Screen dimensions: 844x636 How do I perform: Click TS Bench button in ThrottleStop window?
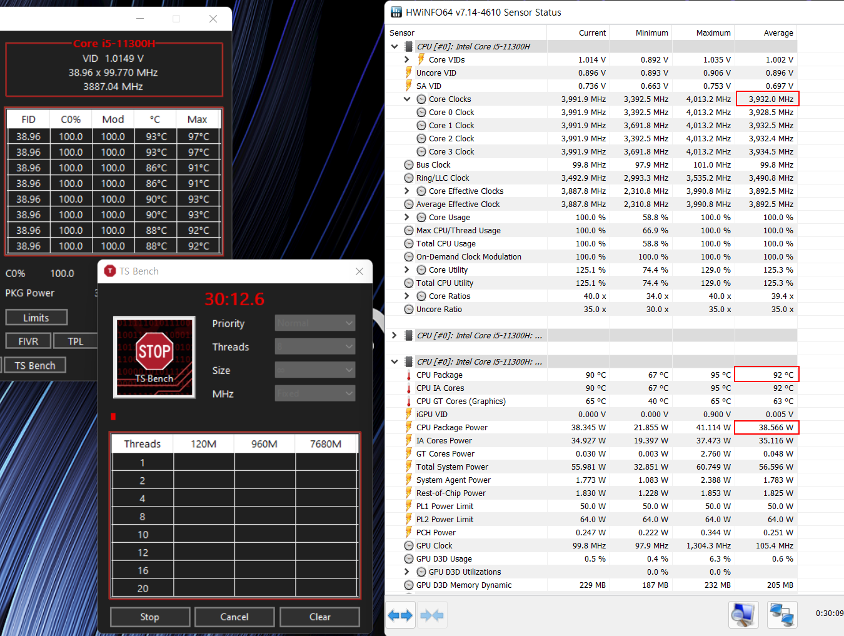pyautogui.click(x=35, y=365)
